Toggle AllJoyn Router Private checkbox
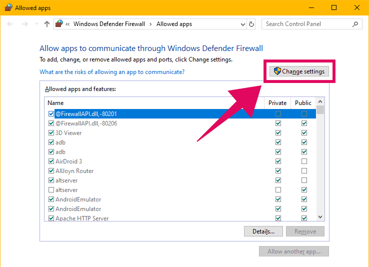 pyautogui.click(x=278, y=171)
